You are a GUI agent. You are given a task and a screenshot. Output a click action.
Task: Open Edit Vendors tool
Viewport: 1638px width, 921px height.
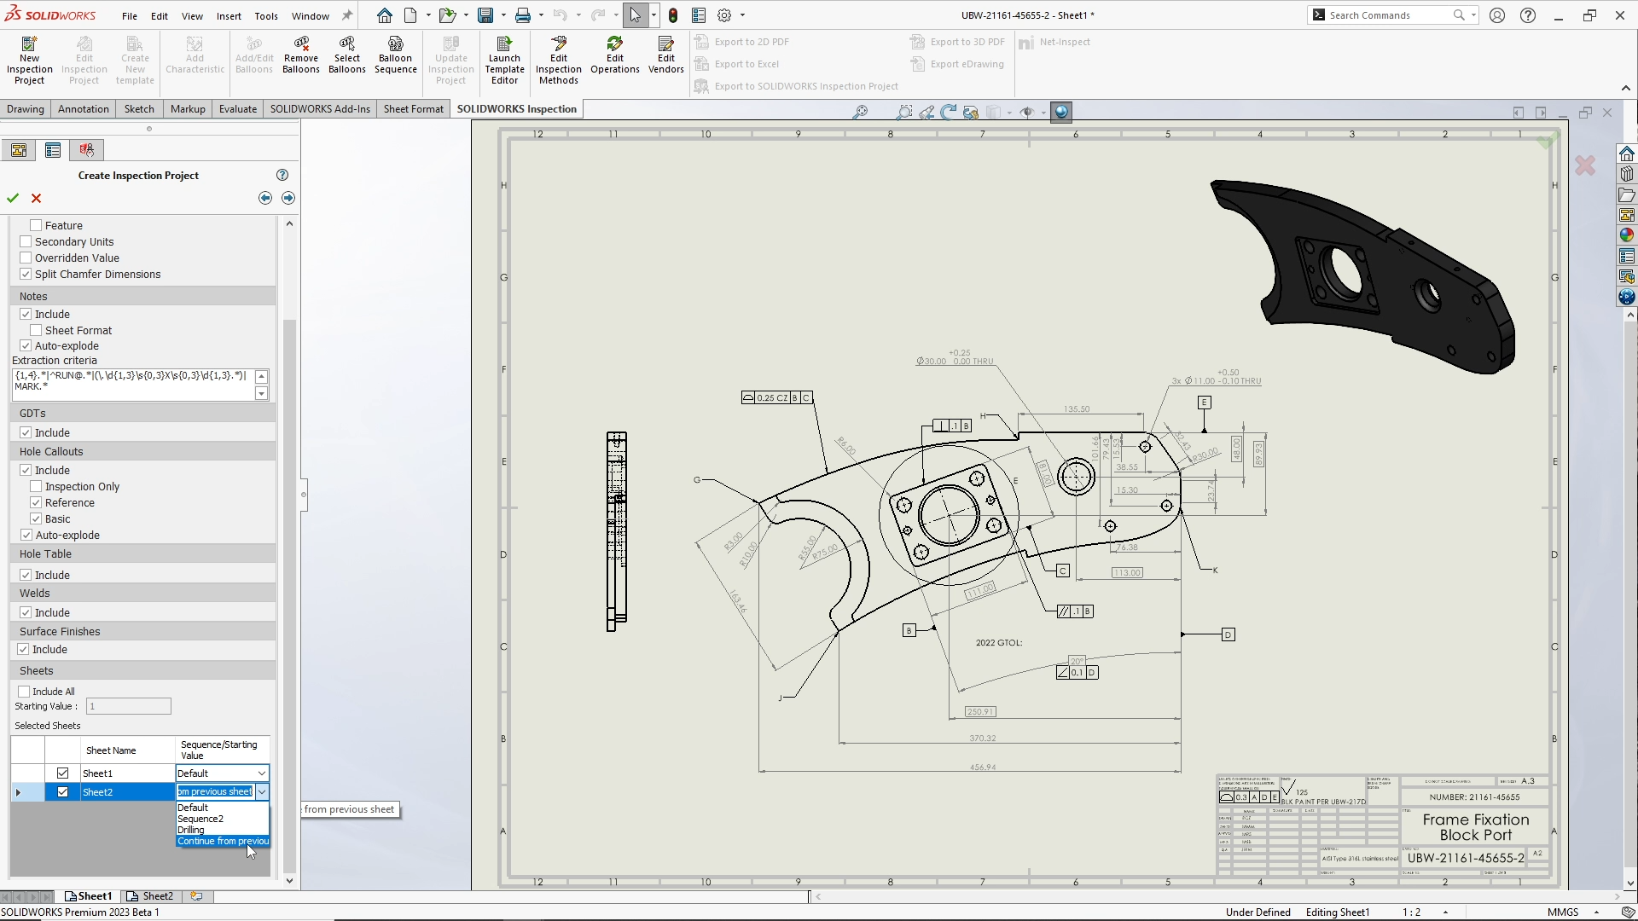tap(666, 55)
